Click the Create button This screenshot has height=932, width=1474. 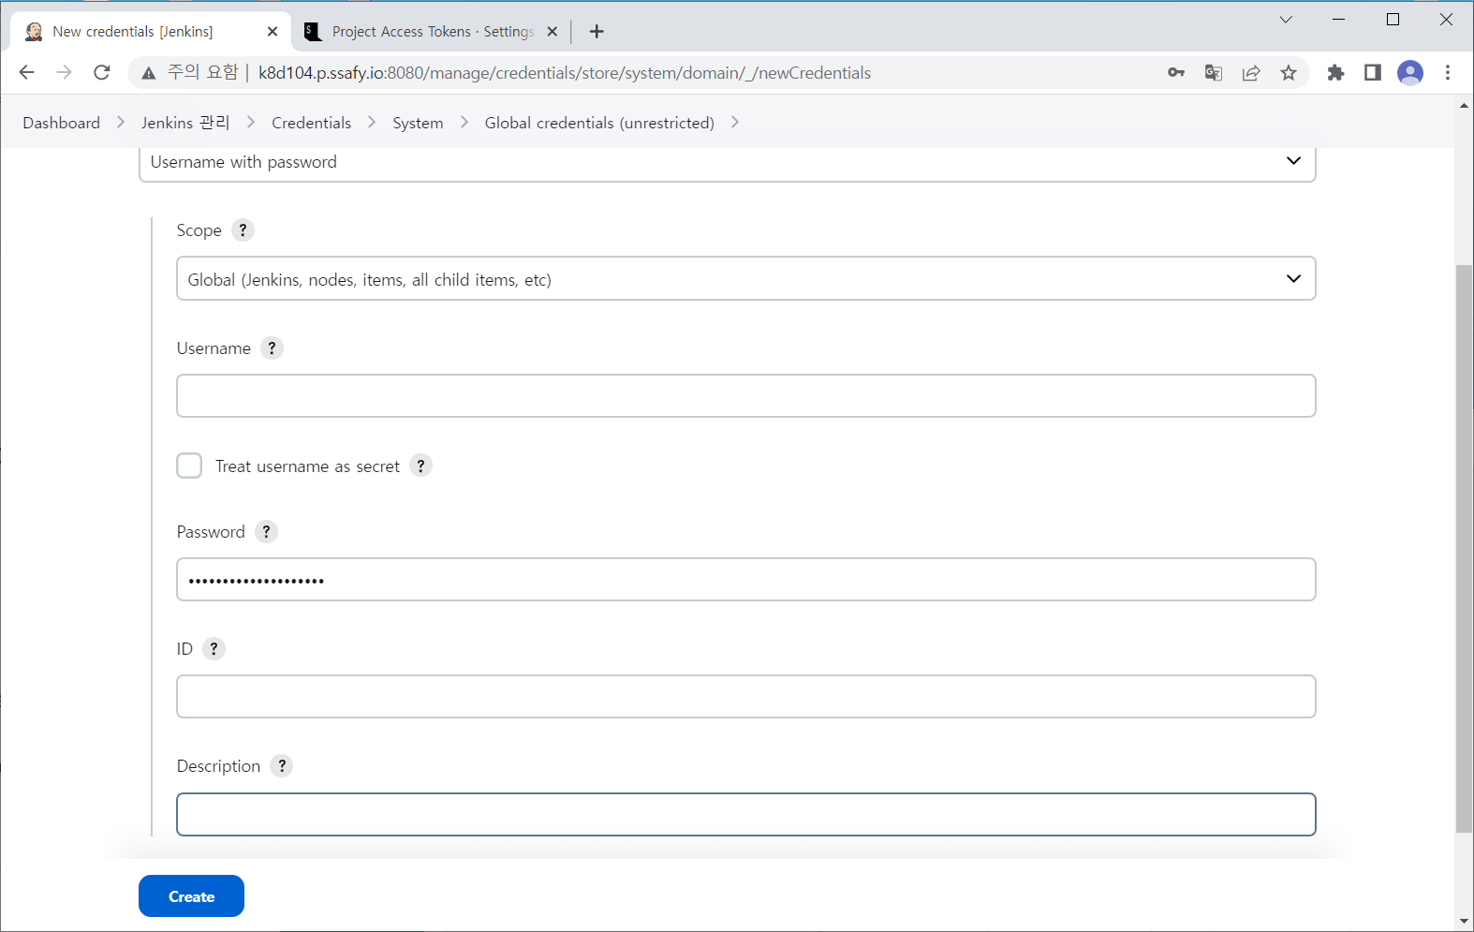191,896
